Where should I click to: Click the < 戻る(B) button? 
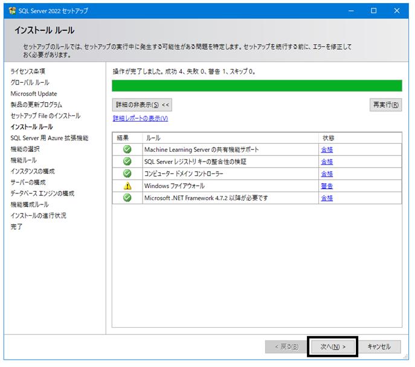[286, 346]
